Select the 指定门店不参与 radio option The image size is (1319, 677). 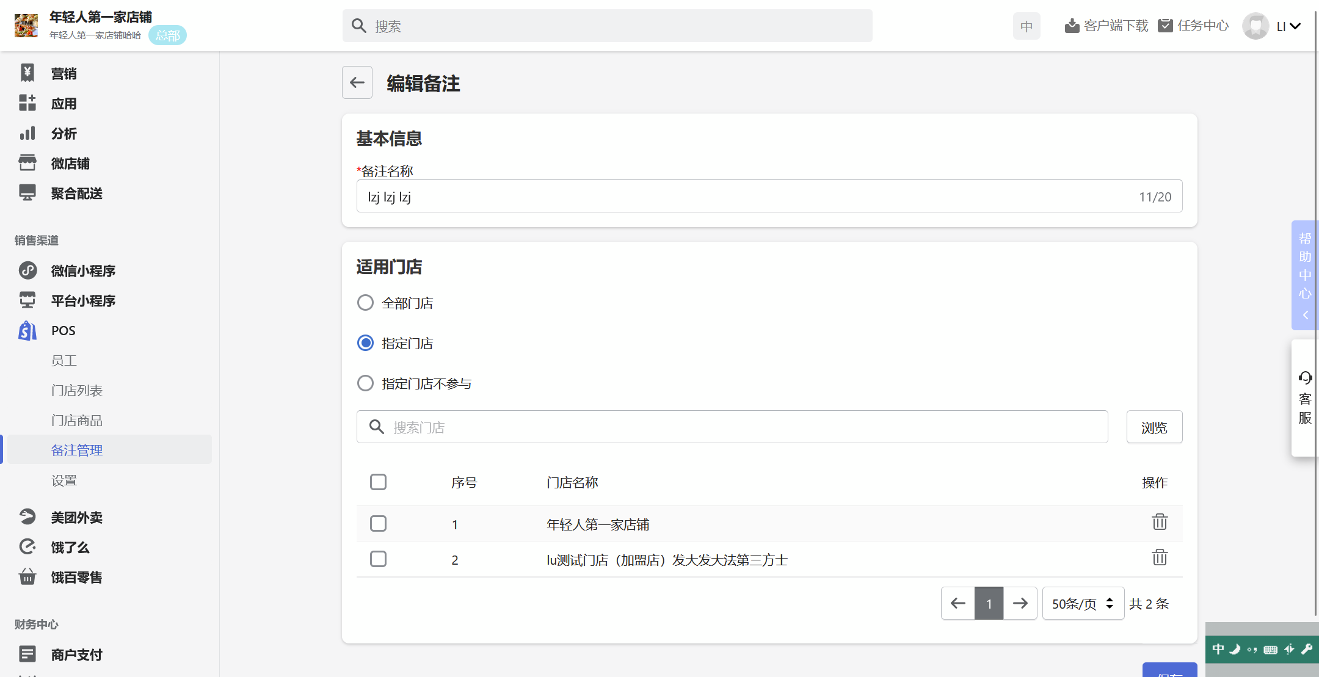point(365,383)
